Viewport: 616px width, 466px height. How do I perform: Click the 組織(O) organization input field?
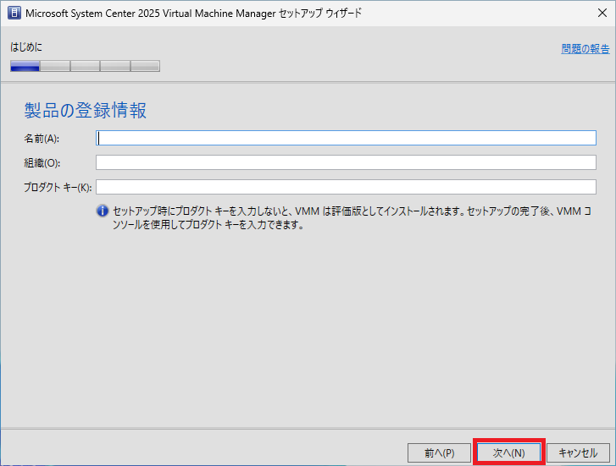[x=346, y=162]
